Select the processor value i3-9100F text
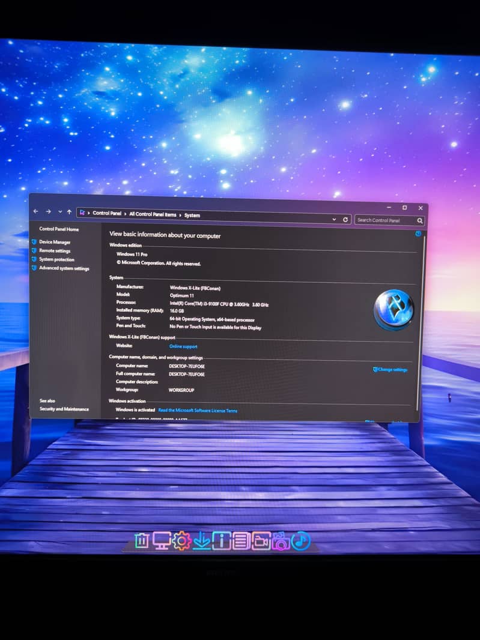480x640 pixels. [219, 304]
